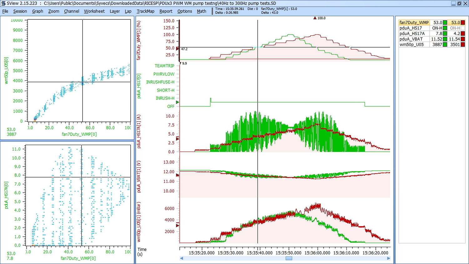The image size is (469, 264).
Task: Click the right arrow of the time scrollbar
Action: coord(389,258)
